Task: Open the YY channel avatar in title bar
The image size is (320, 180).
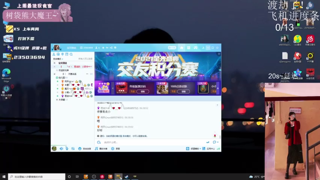Action: click(56, 48)
